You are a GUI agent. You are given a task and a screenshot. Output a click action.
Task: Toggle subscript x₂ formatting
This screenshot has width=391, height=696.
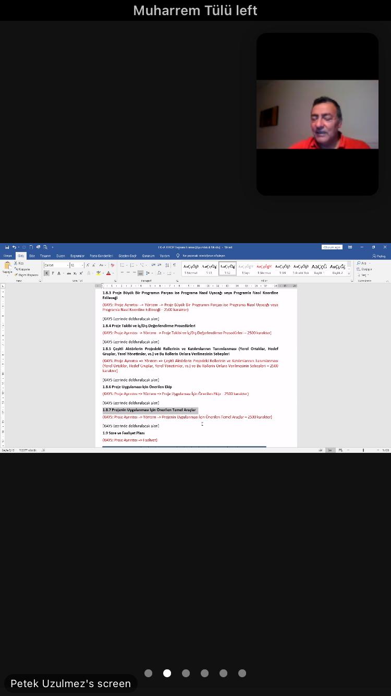[75, 273]
